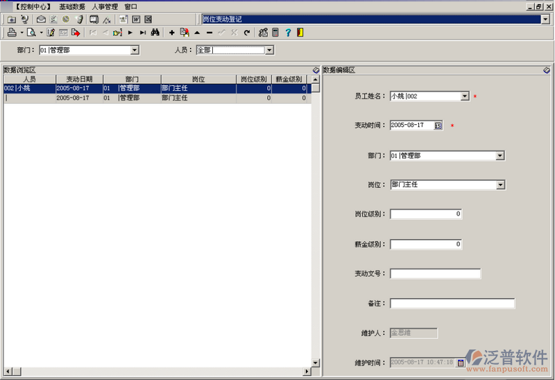555x380 pixels.
Task: Expand the 部门 filter dropdown at top
Action: tap(135, 50)
